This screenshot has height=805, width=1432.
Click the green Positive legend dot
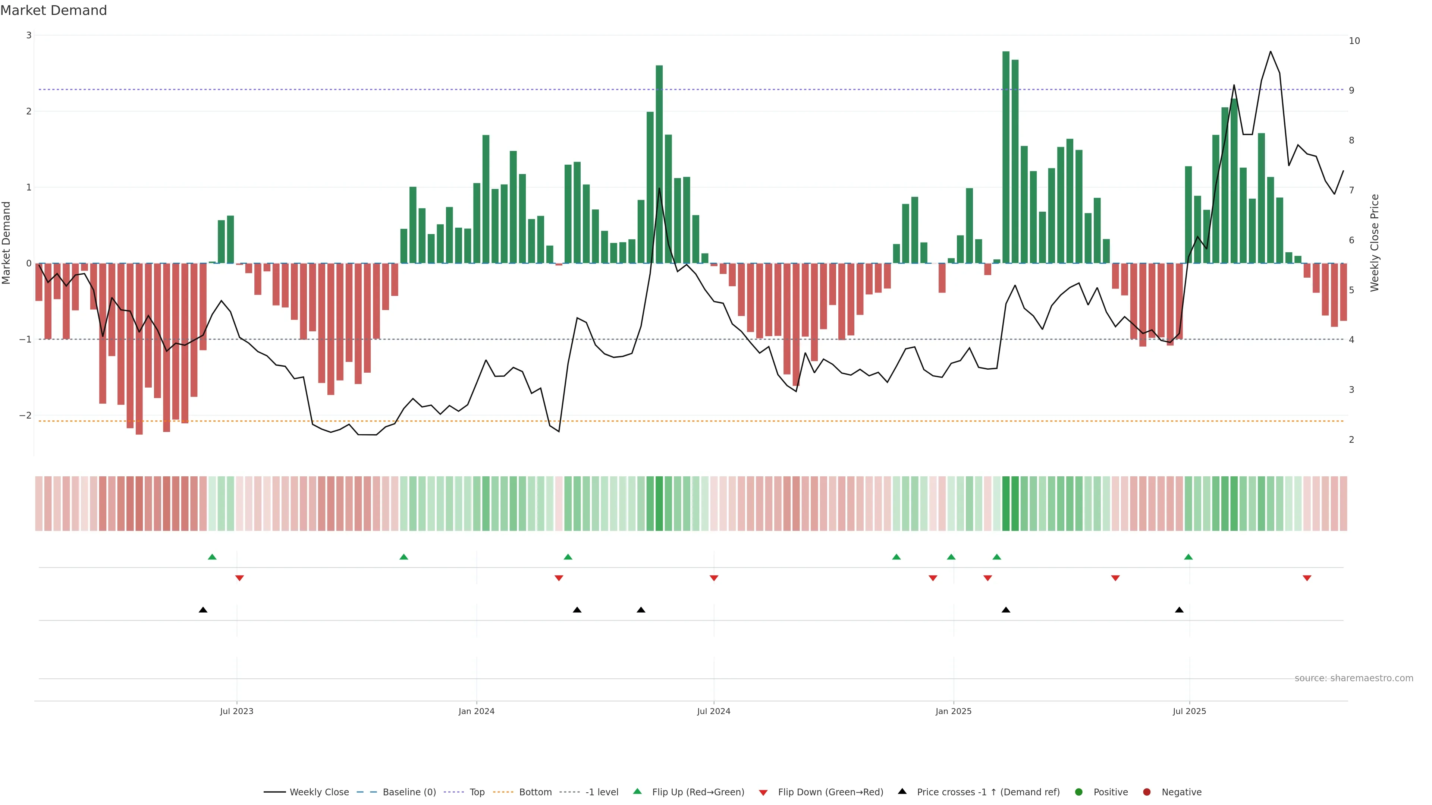pyautogui.click(x=1079, y=792)
